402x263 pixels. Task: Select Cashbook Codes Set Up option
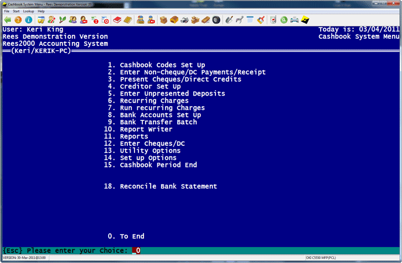pyautogui.click(x=162, y=65)
